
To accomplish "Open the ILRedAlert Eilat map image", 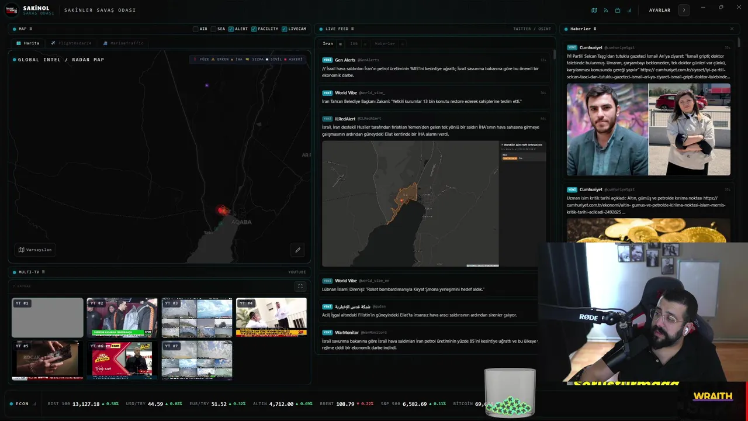I will (434, 203).
